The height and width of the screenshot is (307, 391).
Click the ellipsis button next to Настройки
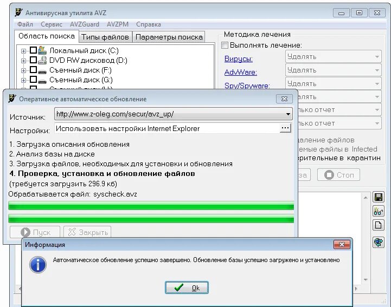tap(285, 128)
